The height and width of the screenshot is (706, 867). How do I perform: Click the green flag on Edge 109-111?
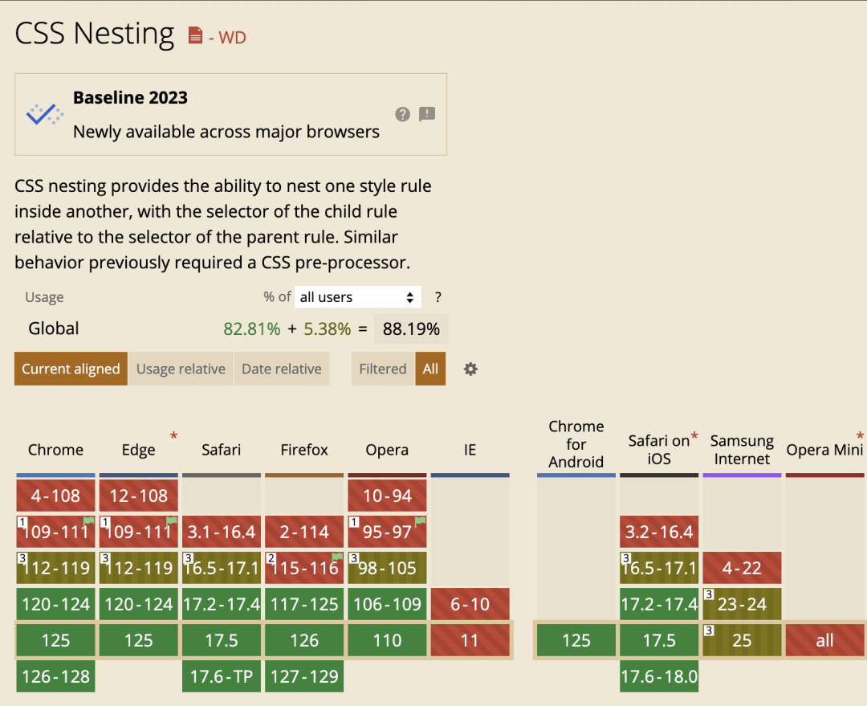coord(172,520)
